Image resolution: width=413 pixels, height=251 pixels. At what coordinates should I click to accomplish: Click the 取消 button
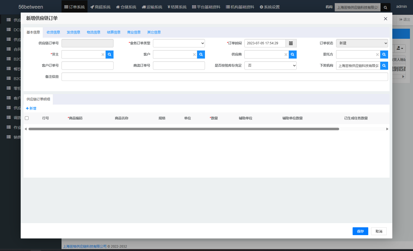[379, 231]
